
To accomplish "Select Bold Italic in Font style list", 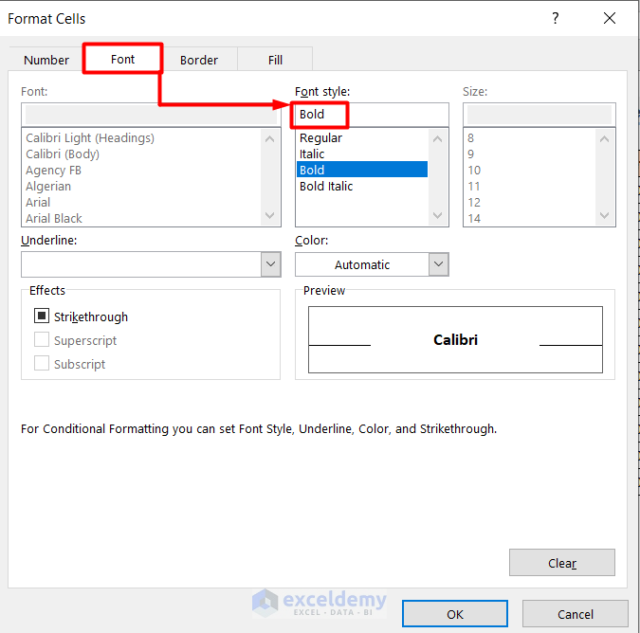I will coord(326,187).
